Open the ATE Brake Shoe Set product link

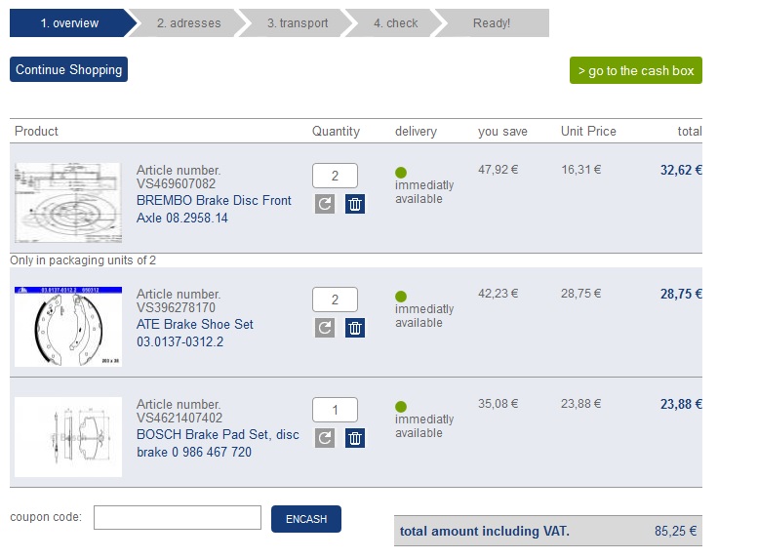(x=195, y=333)
